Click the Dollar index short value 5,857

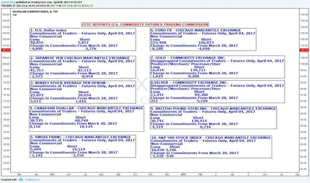tap(83, 43)
